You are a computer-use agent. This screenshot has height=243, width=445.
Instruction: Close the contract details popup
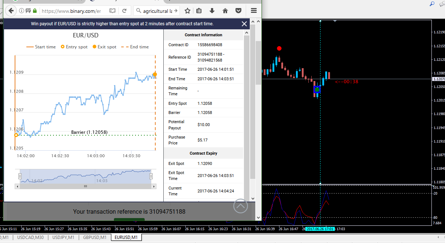click(x=244, y=24)
